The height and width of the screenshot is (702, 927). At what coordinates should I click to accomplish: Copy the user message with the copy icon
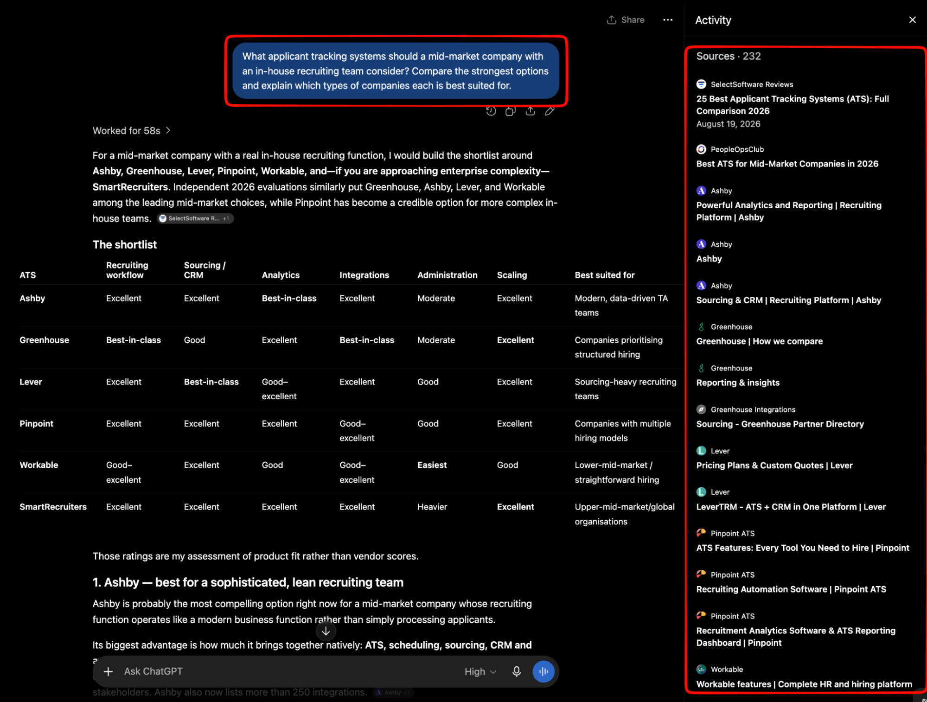pos(510,111)
